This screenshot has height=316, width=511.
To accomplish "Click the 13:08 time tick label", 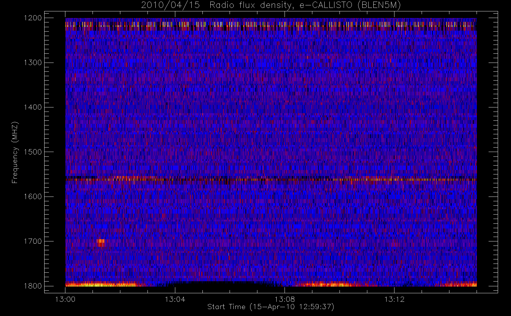I will click(x=285, y=299).
